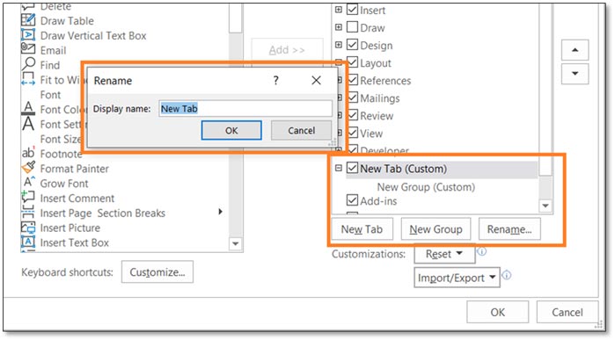The width and height of the screenshot is (615, 340).
Task: Enable the Draw tab checkbox
Action: click(352, 27)
